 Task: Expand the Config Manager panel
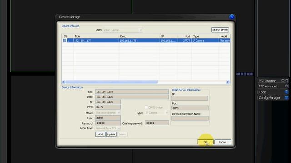coord(286,98)
